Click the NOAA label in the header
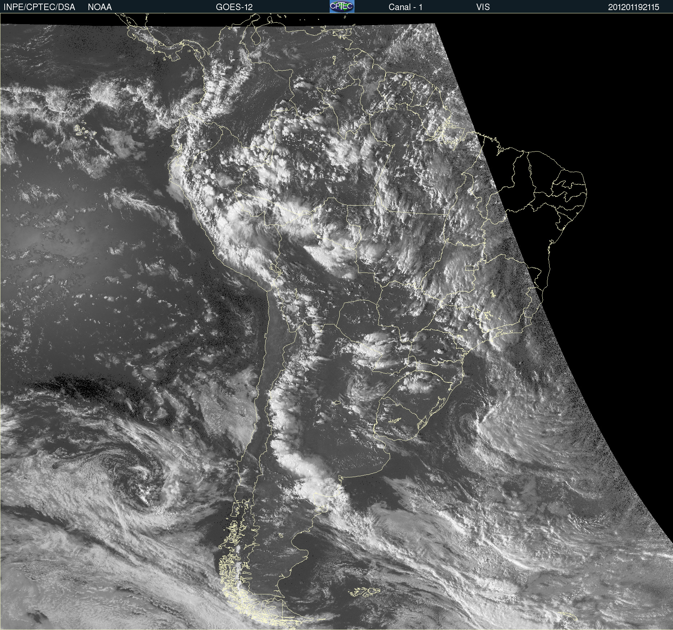The image size is (673, 630). click(100, 7)
